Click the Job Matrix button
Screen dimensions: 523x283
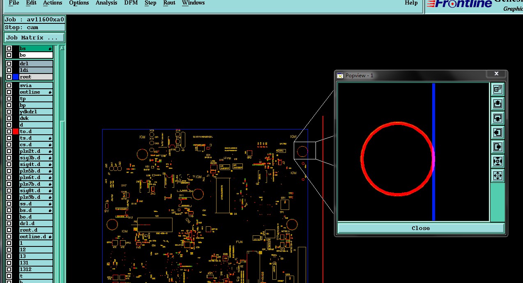[x=35, y=38]
